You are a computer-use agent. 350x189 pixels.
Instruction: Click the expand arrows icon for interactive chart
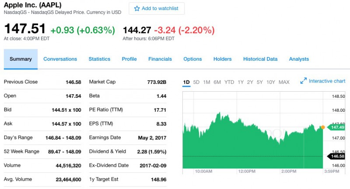(304, 81)
